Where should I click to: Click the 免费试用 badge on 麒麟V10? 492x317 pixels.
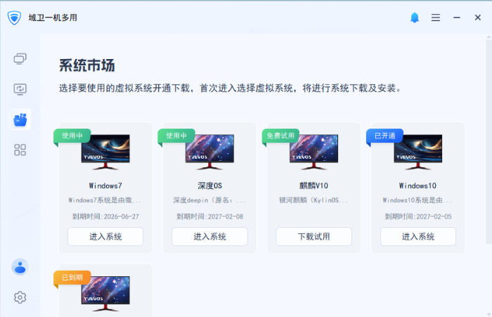click(280, 135)
